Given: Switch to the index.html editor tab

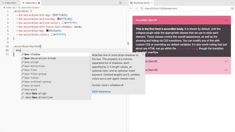Looking at the screenshot, I should coord(10,3).
